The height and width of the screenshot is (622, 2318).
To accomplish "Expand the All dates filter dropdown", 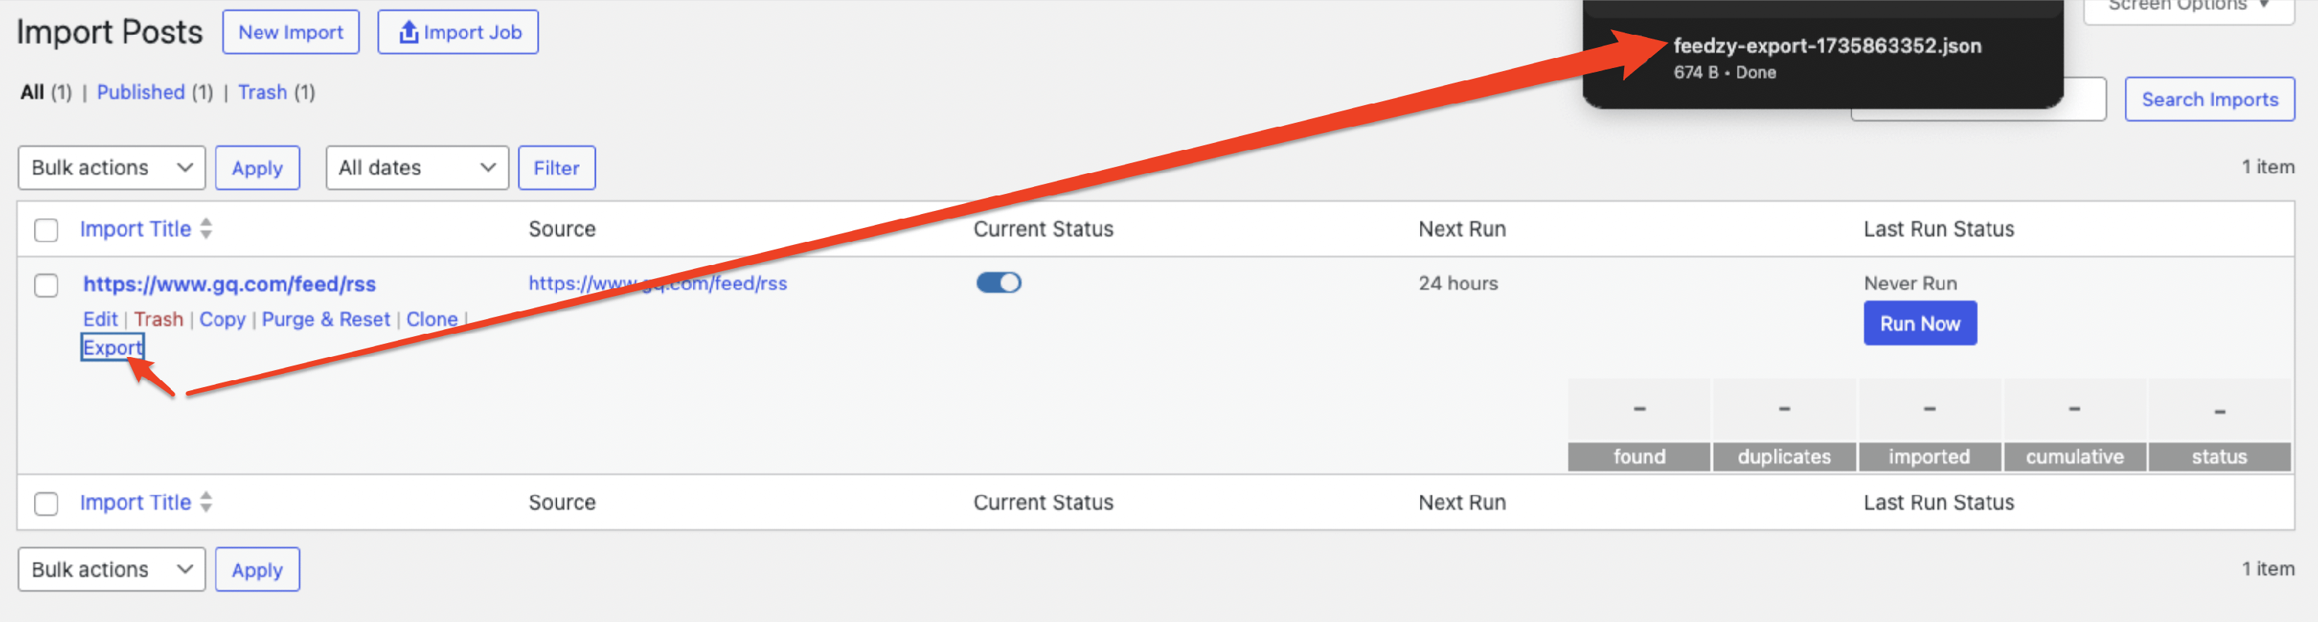I will (416, 168).
